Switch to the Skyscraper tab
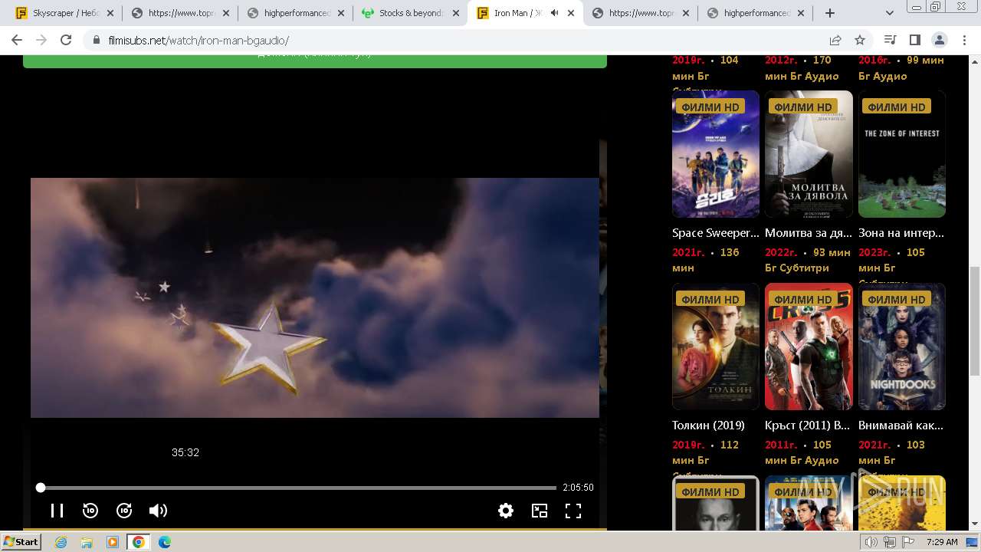This screenshot has width=981, height=552. pyautogui.click(x=64, y=13)
